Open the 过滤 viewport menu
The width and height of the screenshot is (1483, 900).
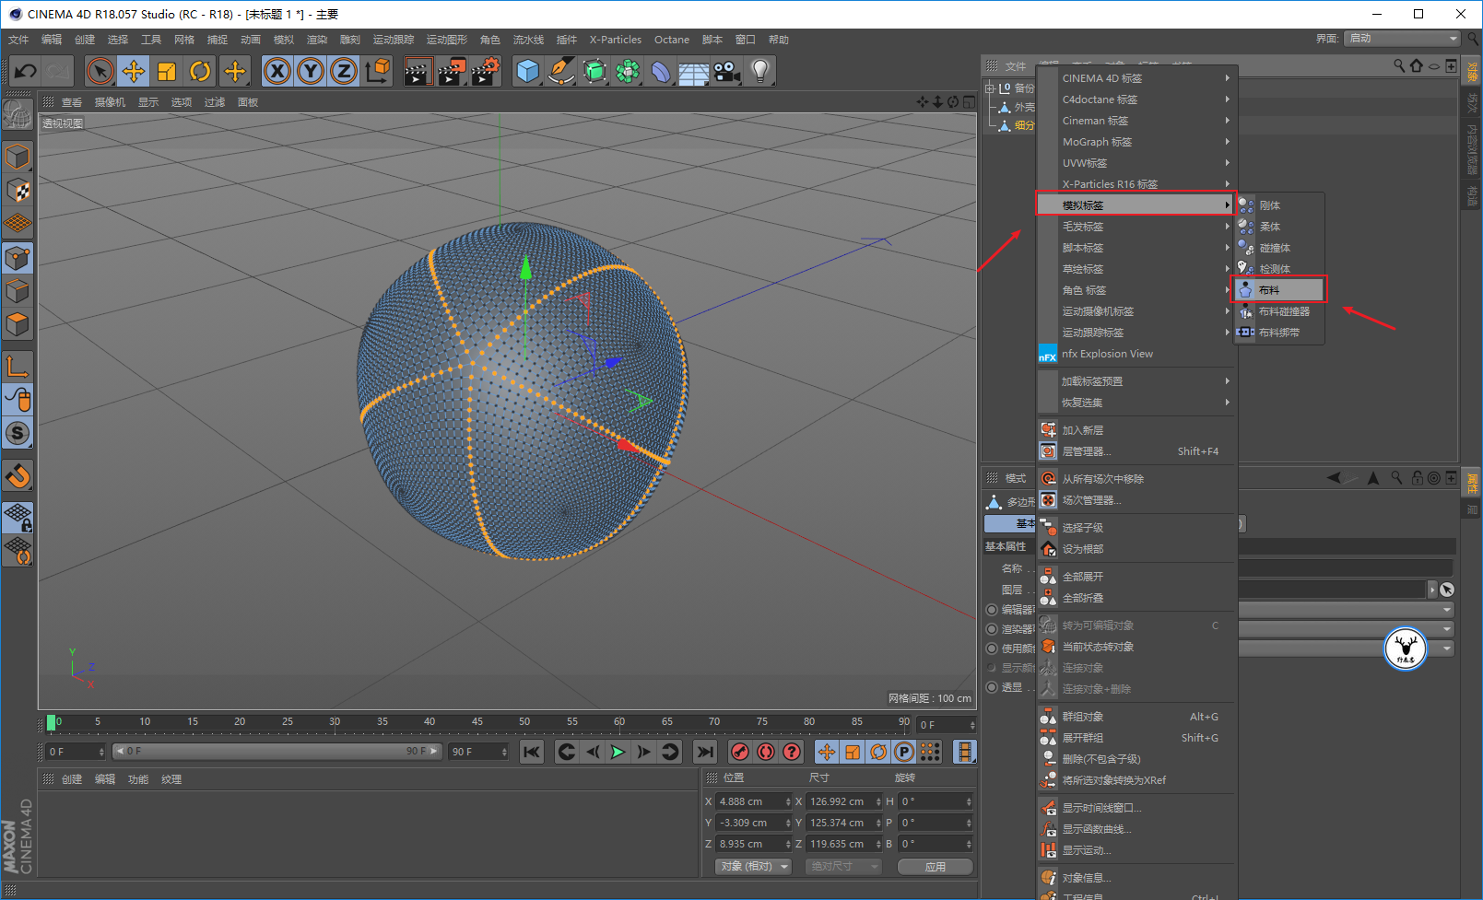[x=215, y=102]
